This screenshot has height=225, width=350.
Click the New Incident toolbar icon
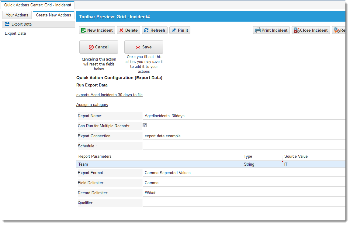click(x=83, y=30)
